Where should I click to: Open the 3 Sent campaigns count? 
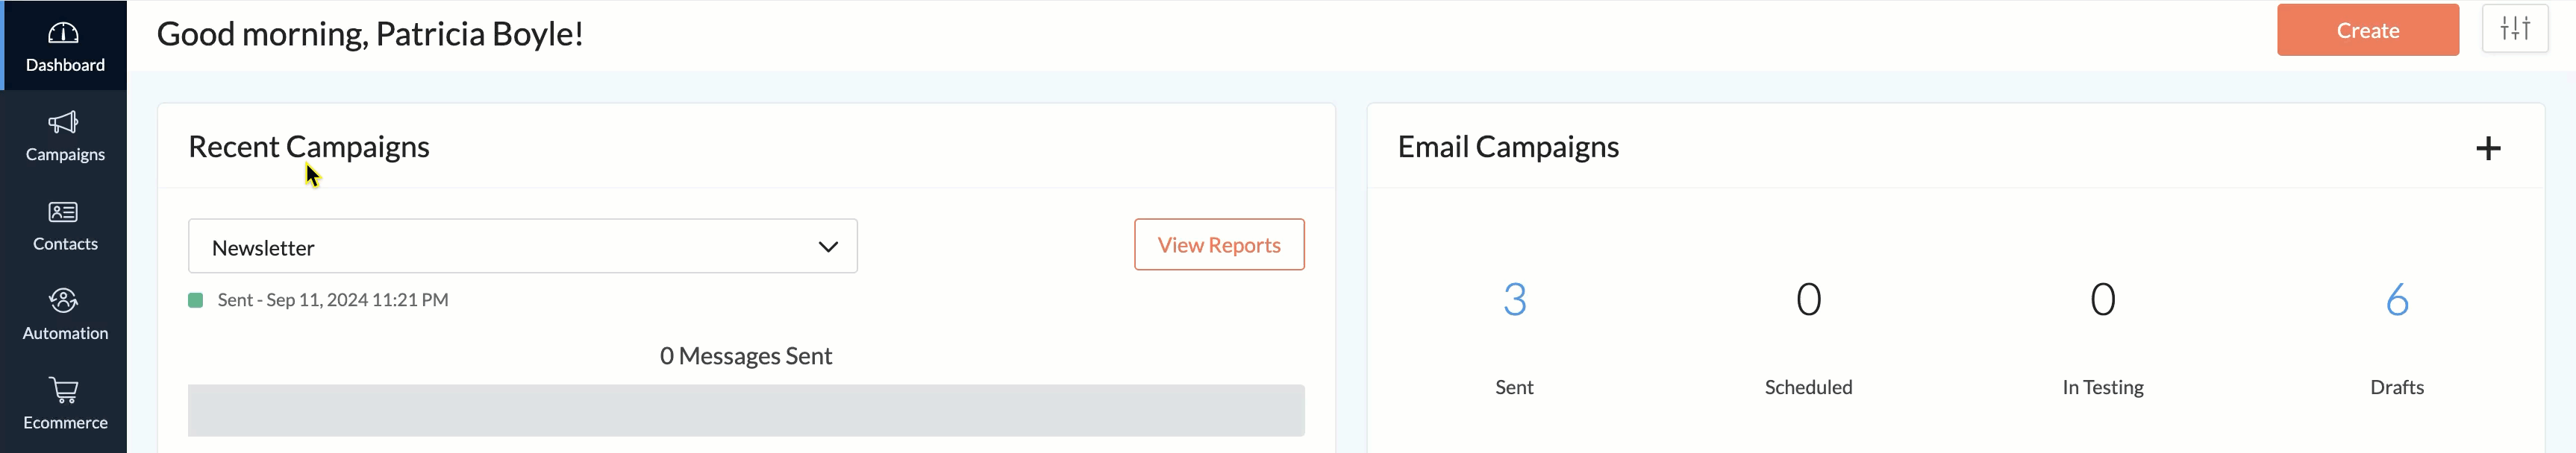coord(1514,300)
